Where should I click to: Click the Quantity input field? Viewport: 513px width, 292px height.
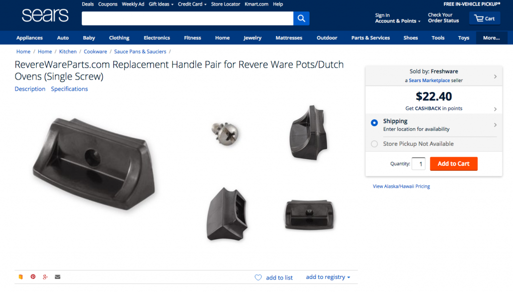tap(418, 164)
